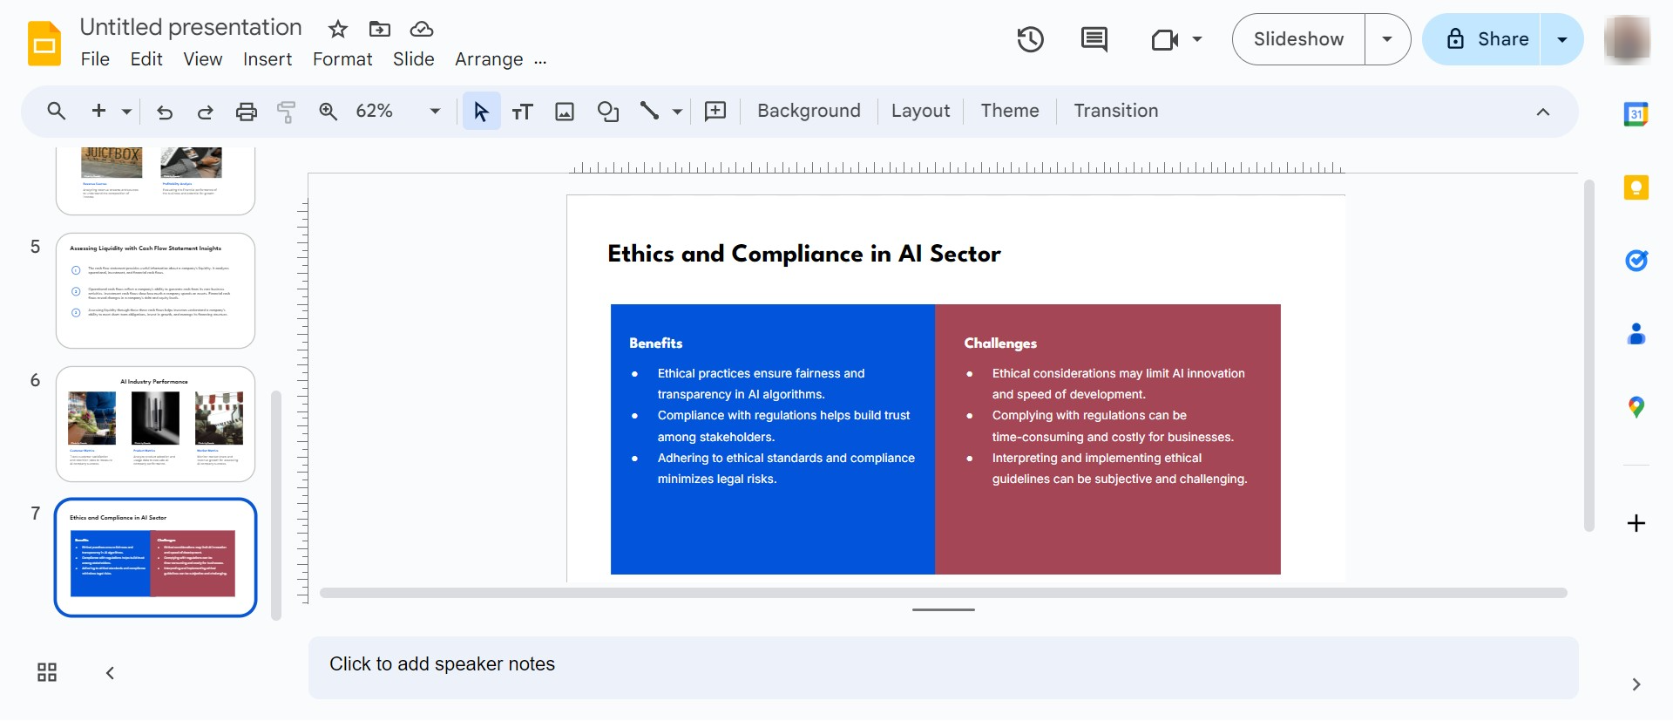Click the insert image icon
Image resolution: width=1673 pixels, height=721 pixels.
(x=565, y=111)
